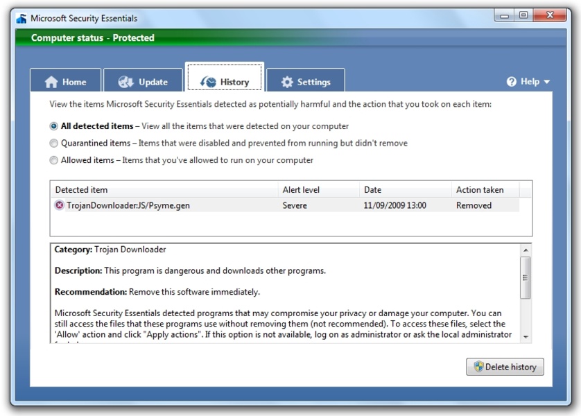Click the Microsoft Security Essentials title bar icon
This screenshot has height=416, width=581.
21,18
